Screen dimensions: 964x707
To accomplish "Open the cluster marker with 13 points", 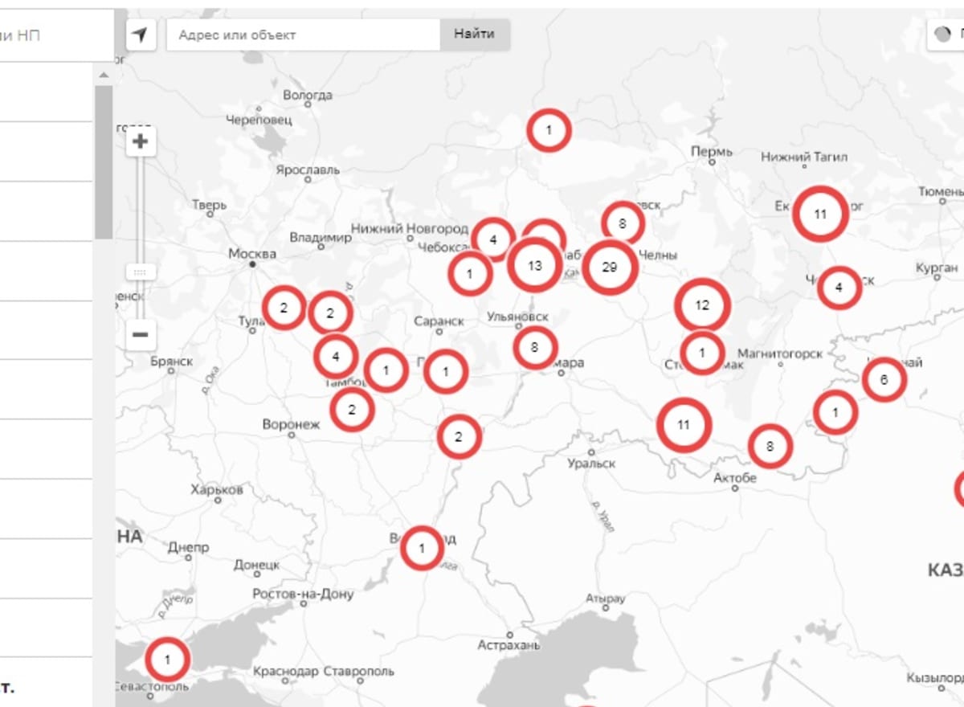I will coord(535,265).
